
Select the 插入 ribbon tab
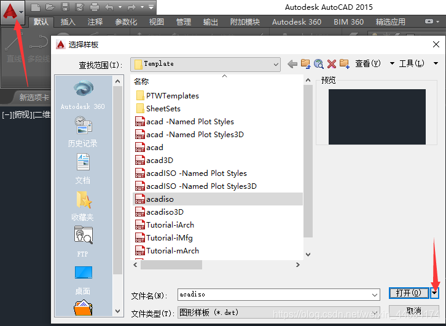pyautogui.click(x=68, y=22)
